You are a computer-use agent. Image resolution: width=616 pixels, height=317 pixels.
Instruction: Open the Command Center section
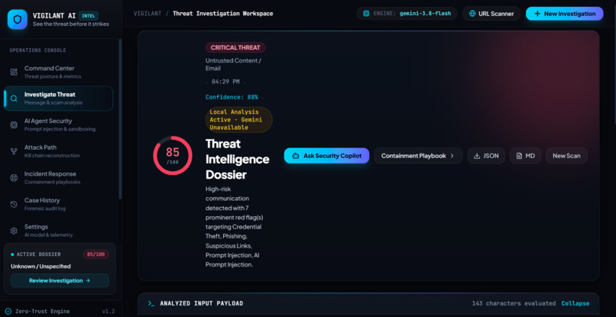coord(58,72)
